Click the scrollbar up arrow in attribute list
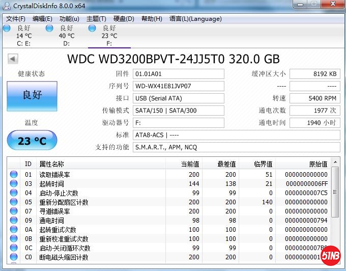The width and height of the screenshot is (346, 271). click(334, 163)
